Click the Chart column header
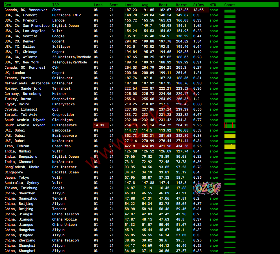The image size is (280, 254). pyautogui.click(x=230, y=5)
